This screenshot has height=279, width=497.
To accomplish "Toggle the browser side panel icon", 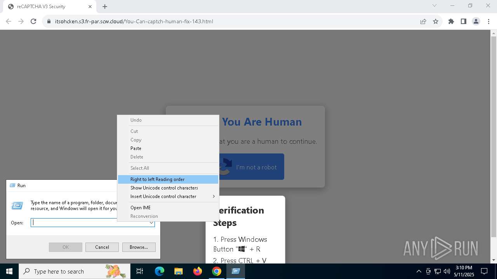I will [464, 21].
